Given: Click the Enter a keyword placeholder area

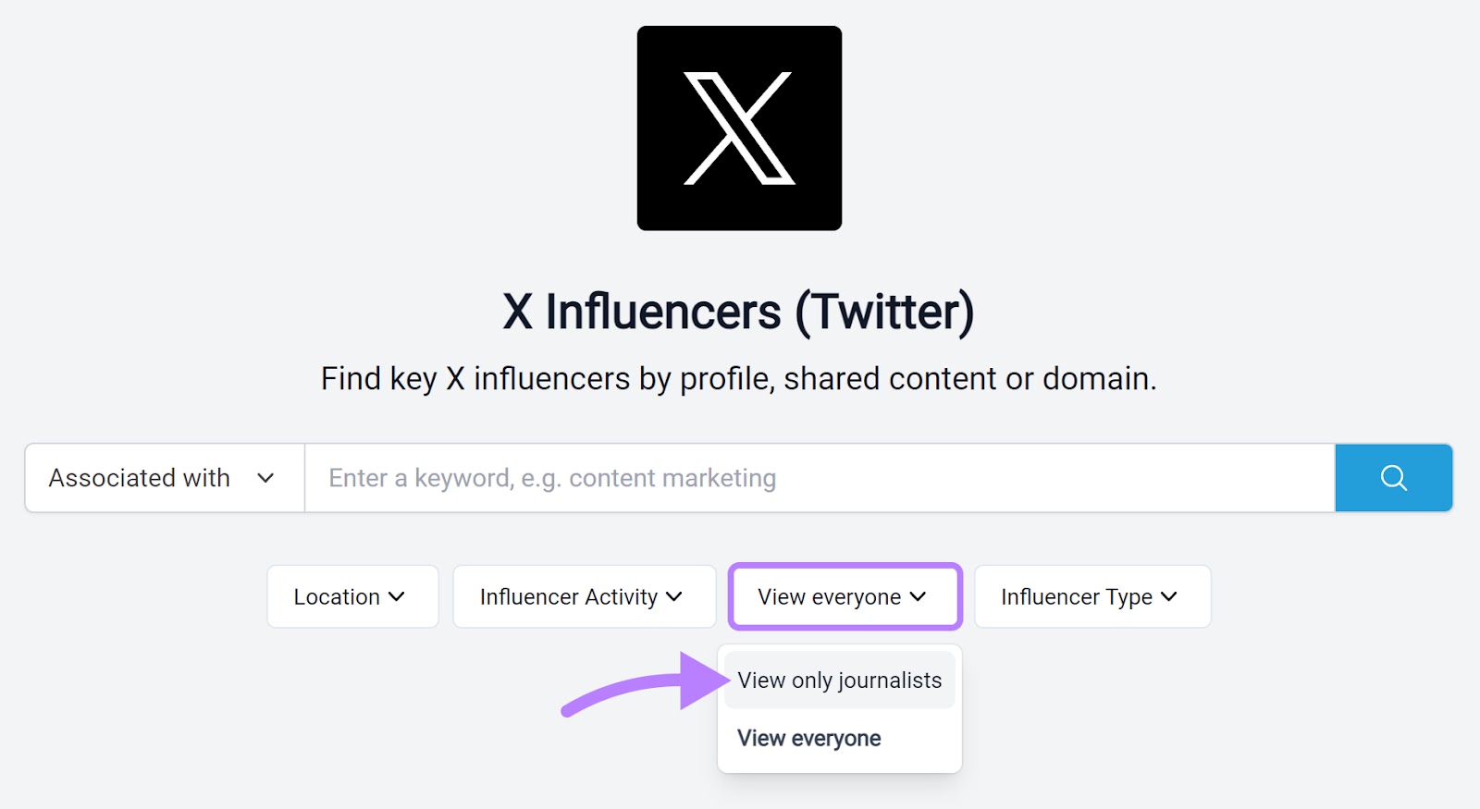Looking at the screenshot, I should (549, 478).
